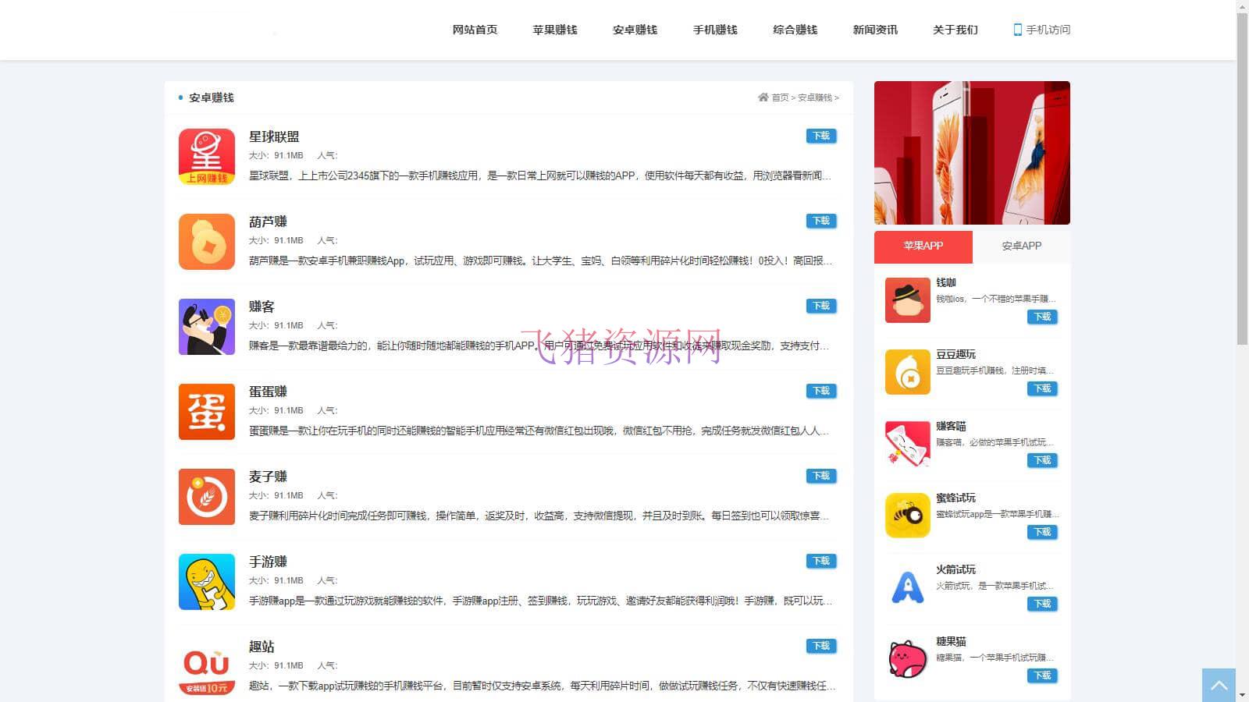Click the 下载 button for 星球联盟

(x=820, y=136)
